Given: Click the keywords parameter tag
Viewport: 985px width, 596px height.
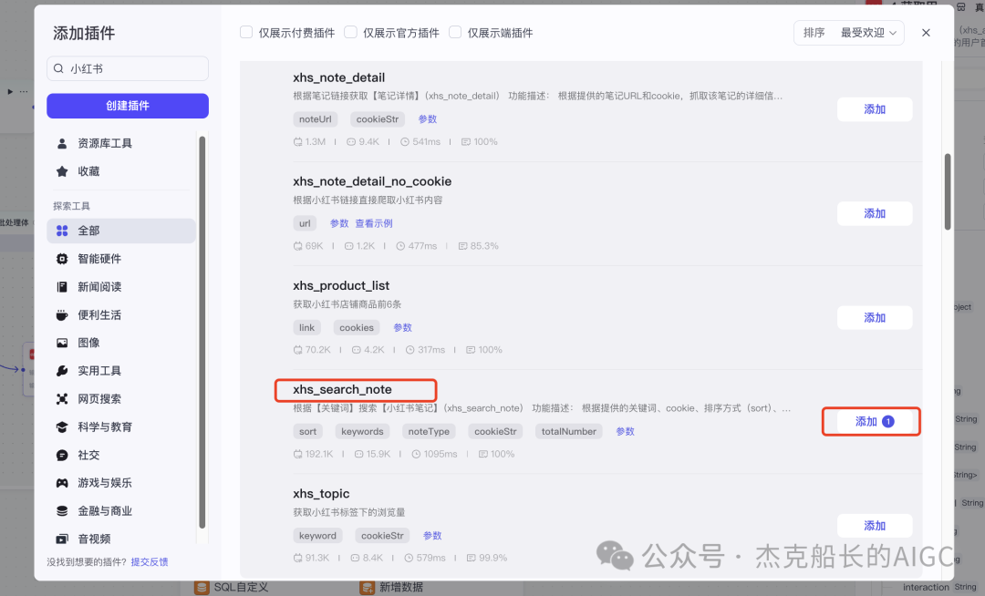Looking at the screenshot, I should point(362,432).
